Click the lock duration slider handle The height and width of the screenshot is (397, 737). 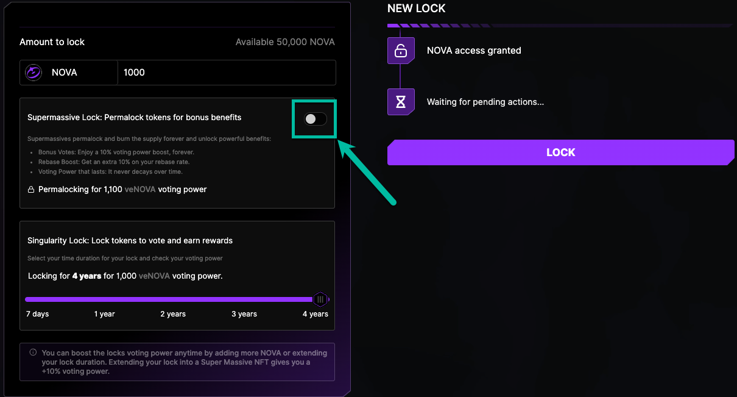tap(320, 299)
